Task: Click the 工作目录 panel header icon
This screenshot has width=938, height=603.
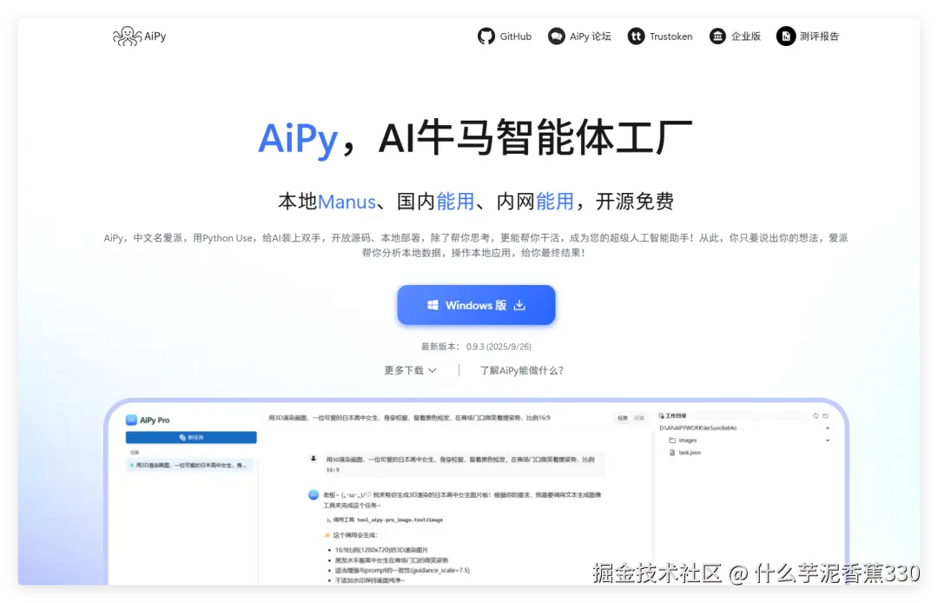Action: tap(662, 416)
